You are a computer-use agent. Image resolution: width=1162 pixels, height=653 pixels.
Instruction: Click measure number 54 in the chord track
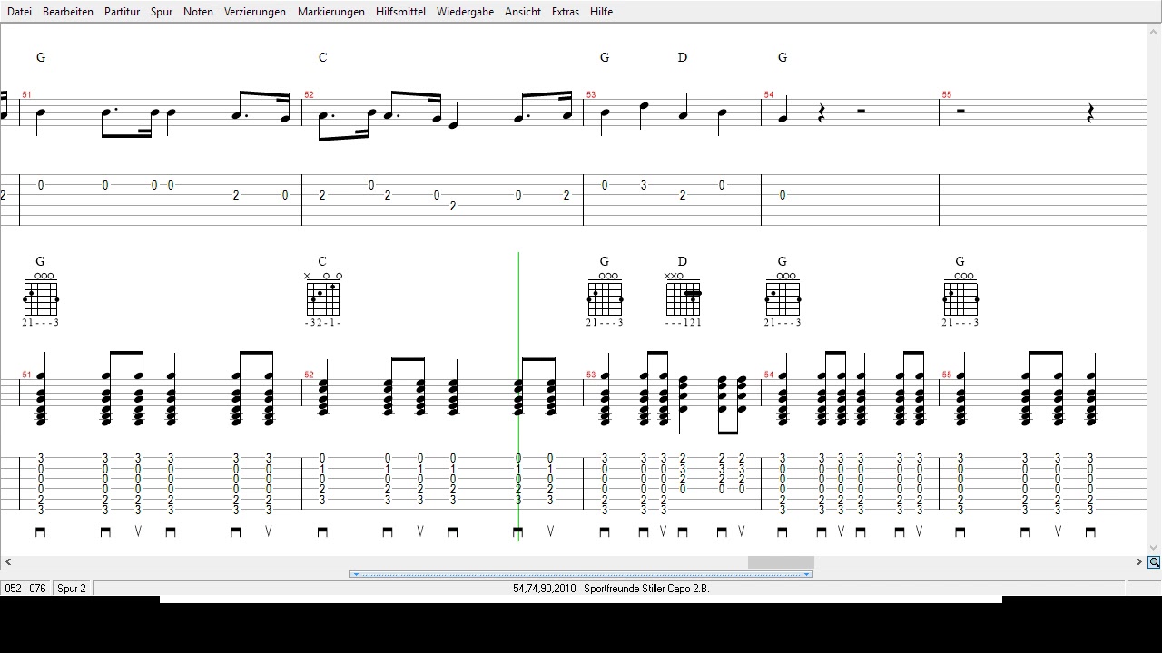[x=769, y=375]
